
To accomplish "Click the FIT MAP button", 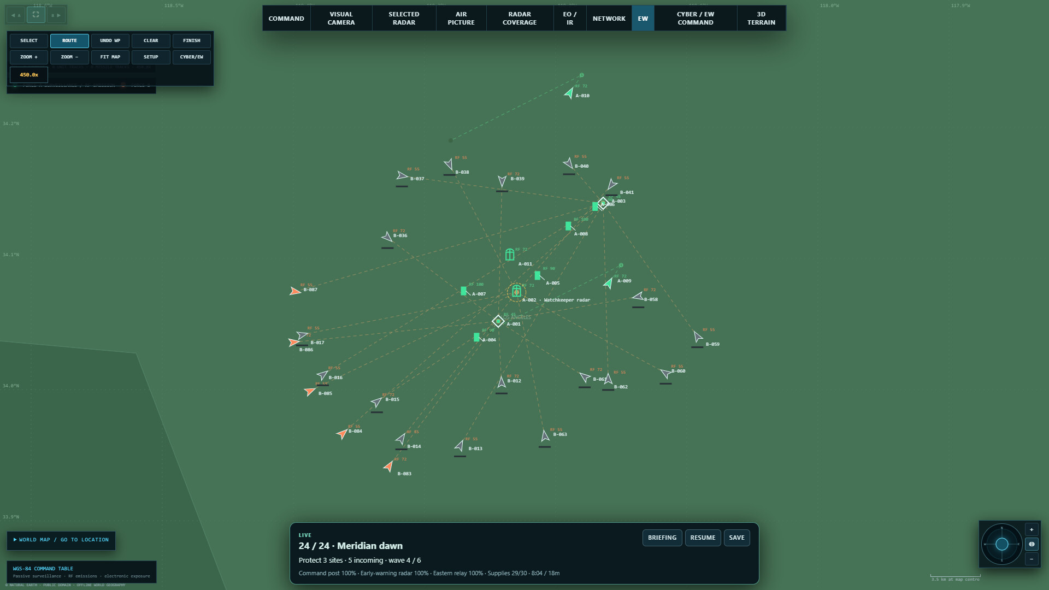I will [x=110, y=57].
